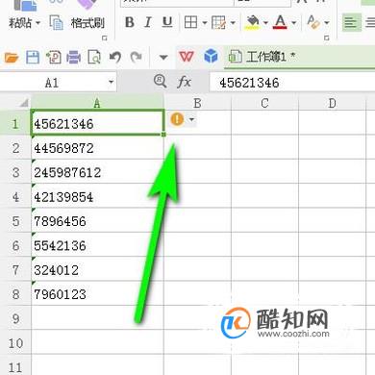Toggle Bold formatting
Image resolution: width=375 pixels, height=375 pixels.
tap(130, 22)
